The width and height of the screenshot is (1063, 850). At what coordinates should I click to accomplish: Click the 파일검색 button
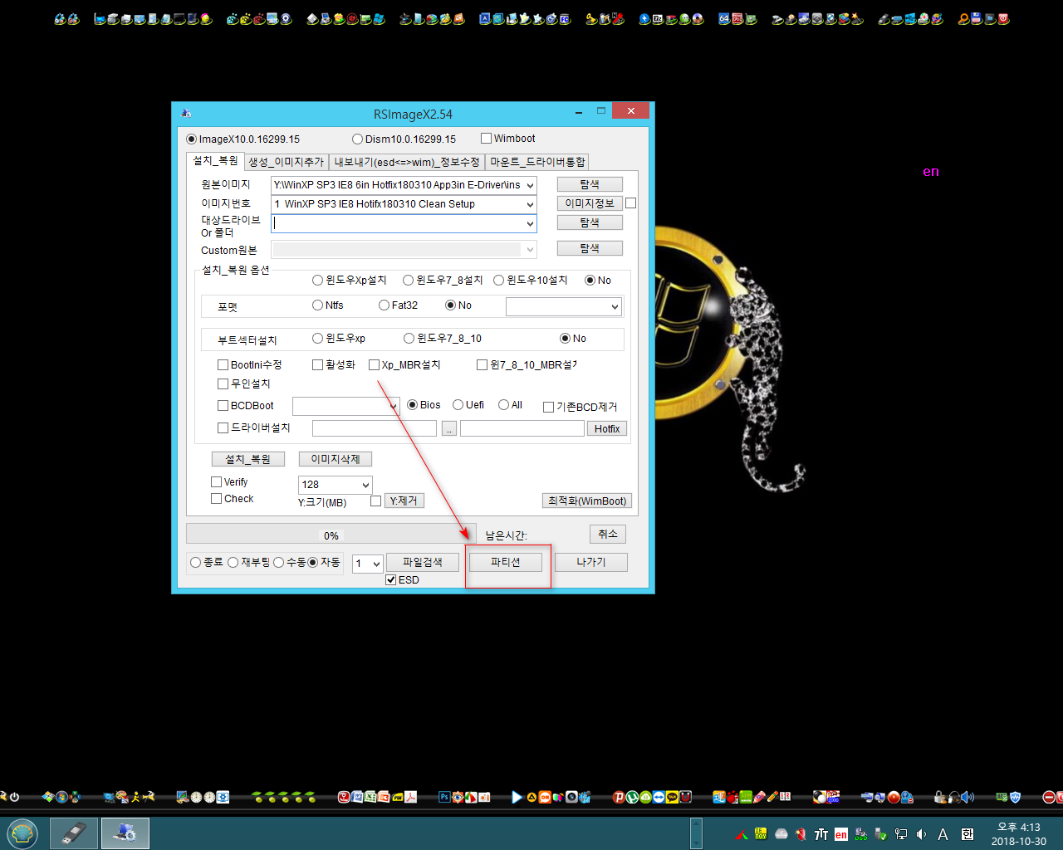(422, 562)
